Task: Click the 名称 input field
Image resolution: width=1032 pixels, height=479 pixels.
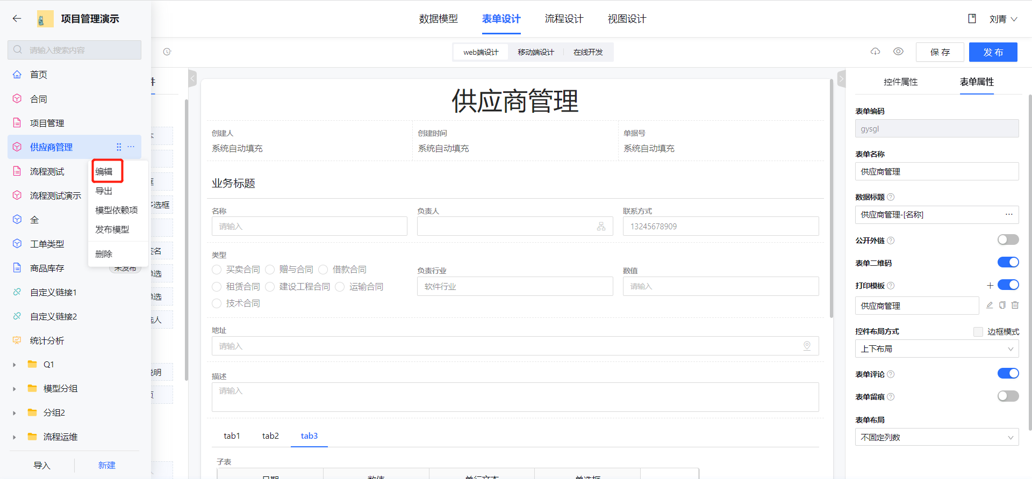Action: pyautogui.click(x=310, y=226)
